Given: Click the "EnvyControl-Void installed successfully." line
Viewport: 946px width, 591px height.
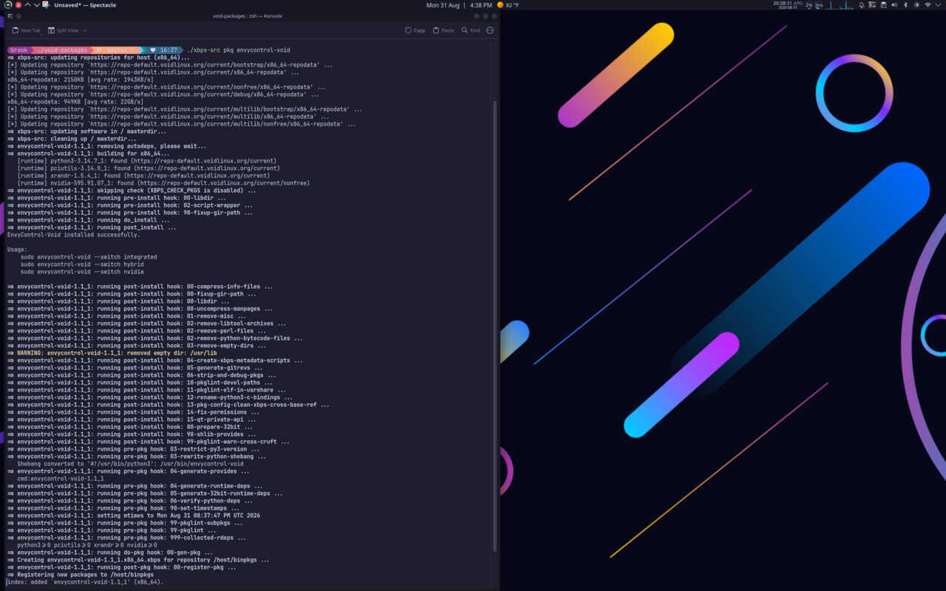Looking at the screenshot, I should point(73,235).
